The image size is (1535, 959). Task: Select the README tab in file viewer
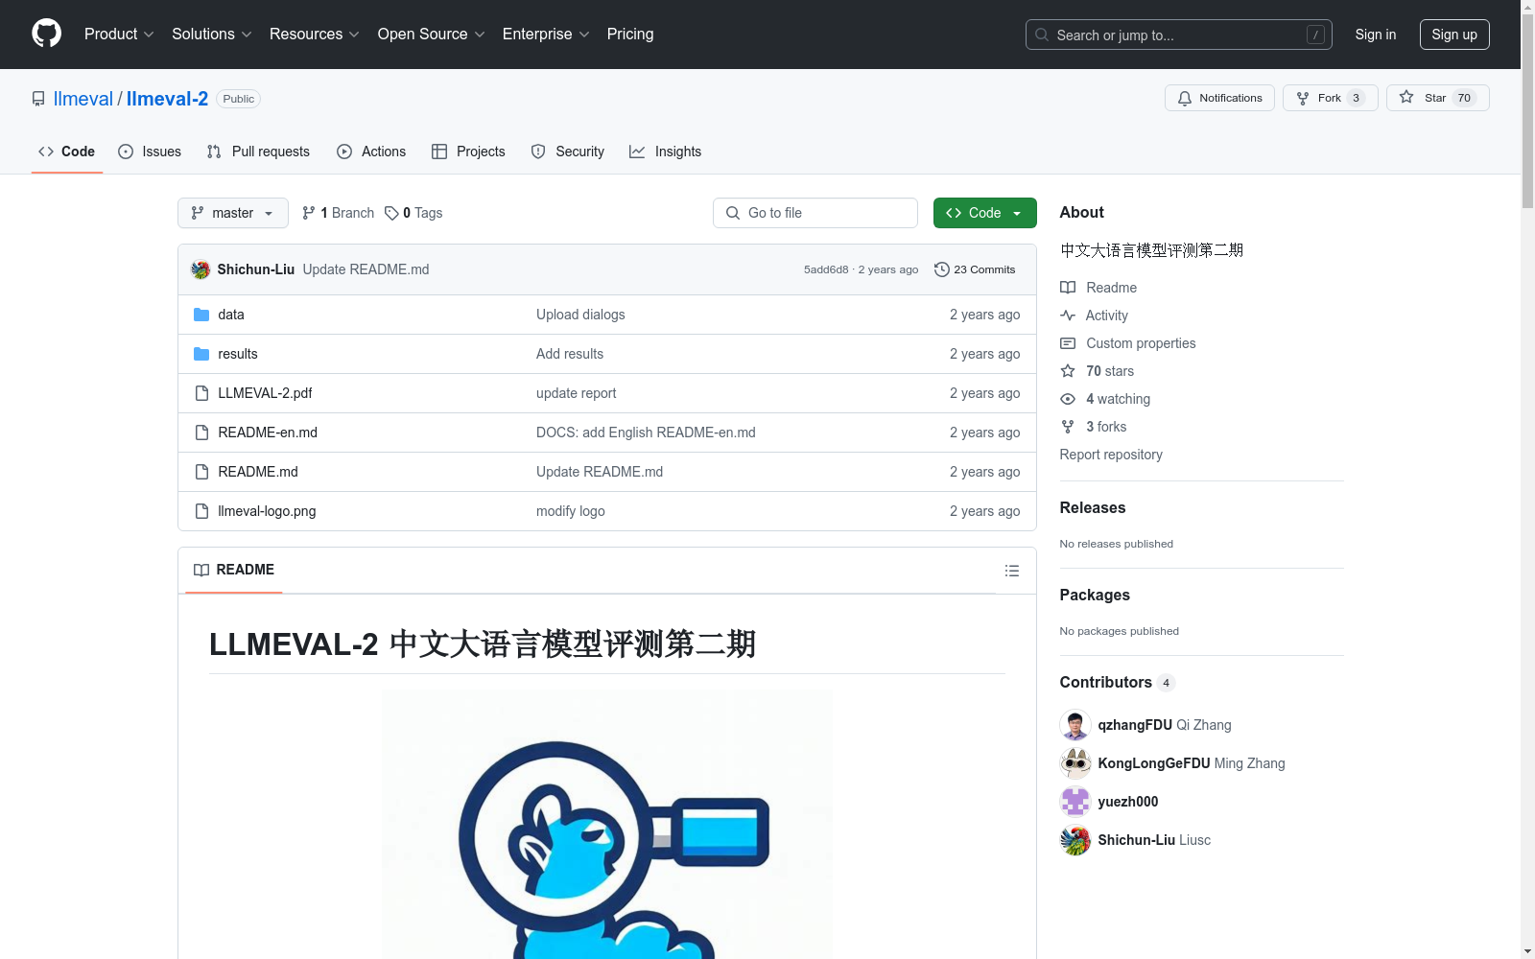click(x=234, y=570)
